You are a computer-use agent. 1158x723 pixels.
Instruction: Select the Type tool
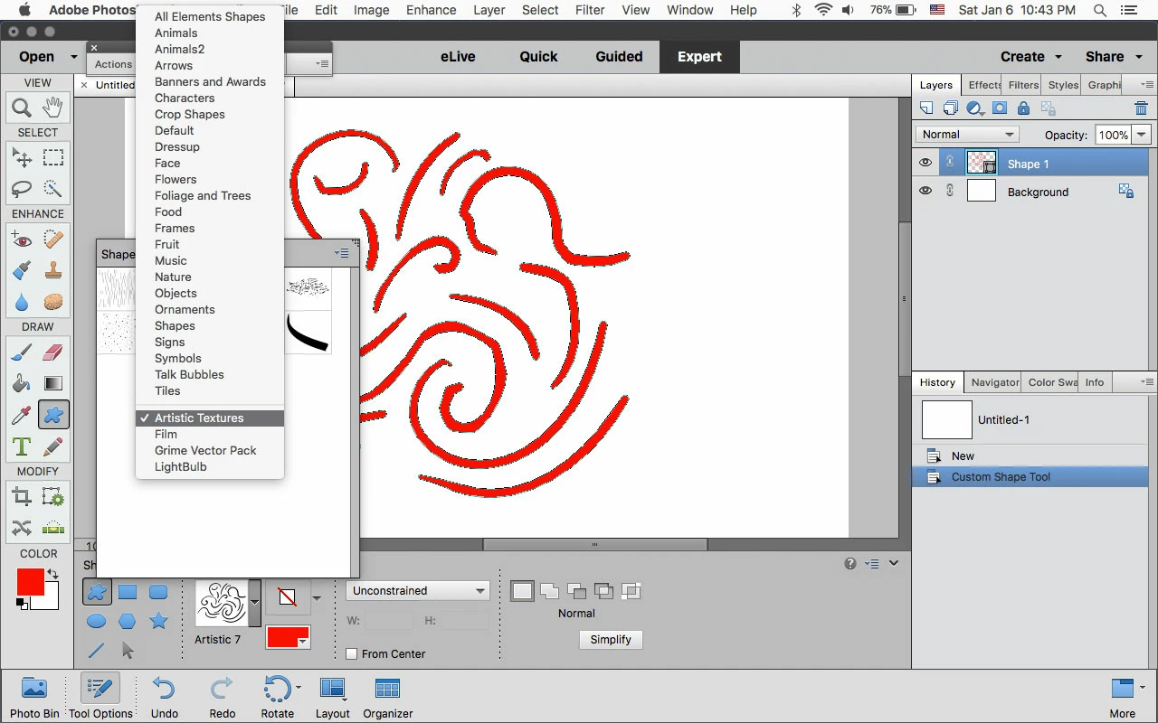(x=22, y=446)
